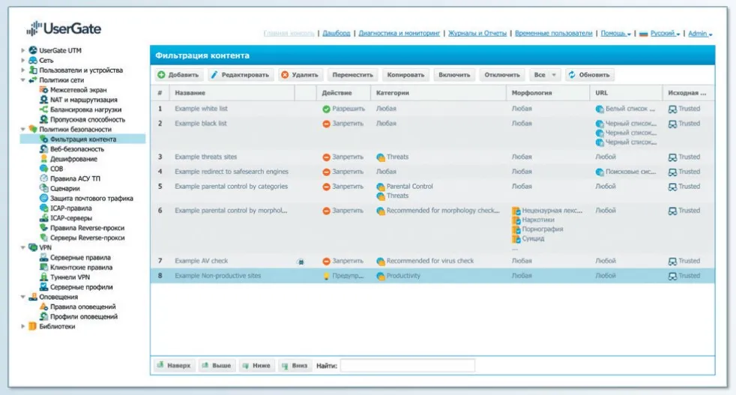Image resolution: width=736 pixels, height=395 pixels.
Task: Select Профили оповещений in the tree
Action: pos(83,316)
